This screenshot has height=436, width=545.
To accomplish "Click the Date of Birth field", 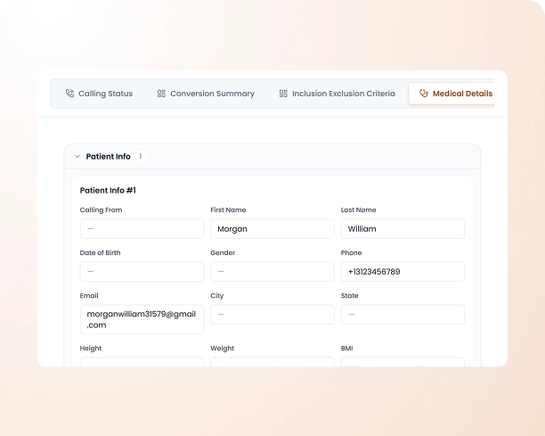I will (142, 271).
